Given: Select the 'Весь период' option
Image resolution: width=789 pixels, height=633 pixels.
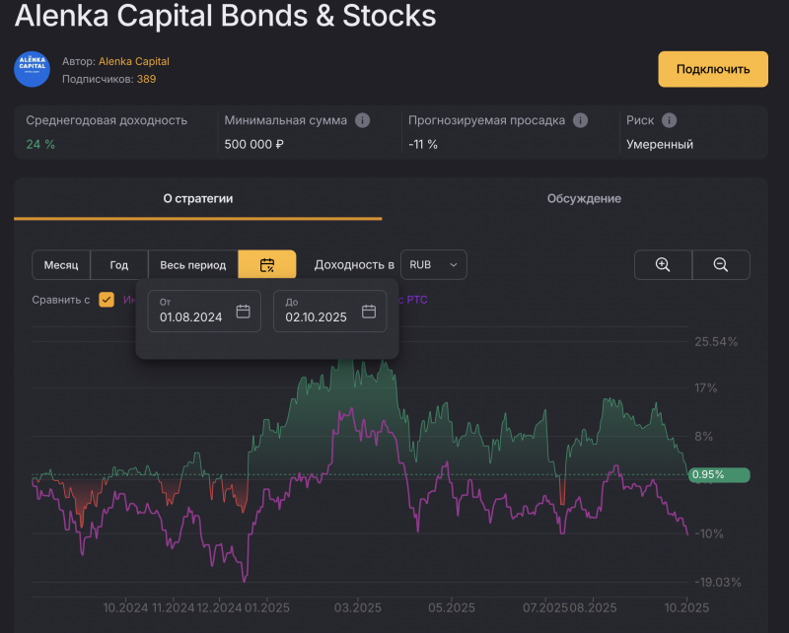Looking at the screenshot, I should [x=193, y=265].
